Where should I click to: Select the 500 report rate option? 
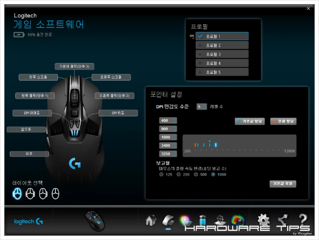coord(196,174)
